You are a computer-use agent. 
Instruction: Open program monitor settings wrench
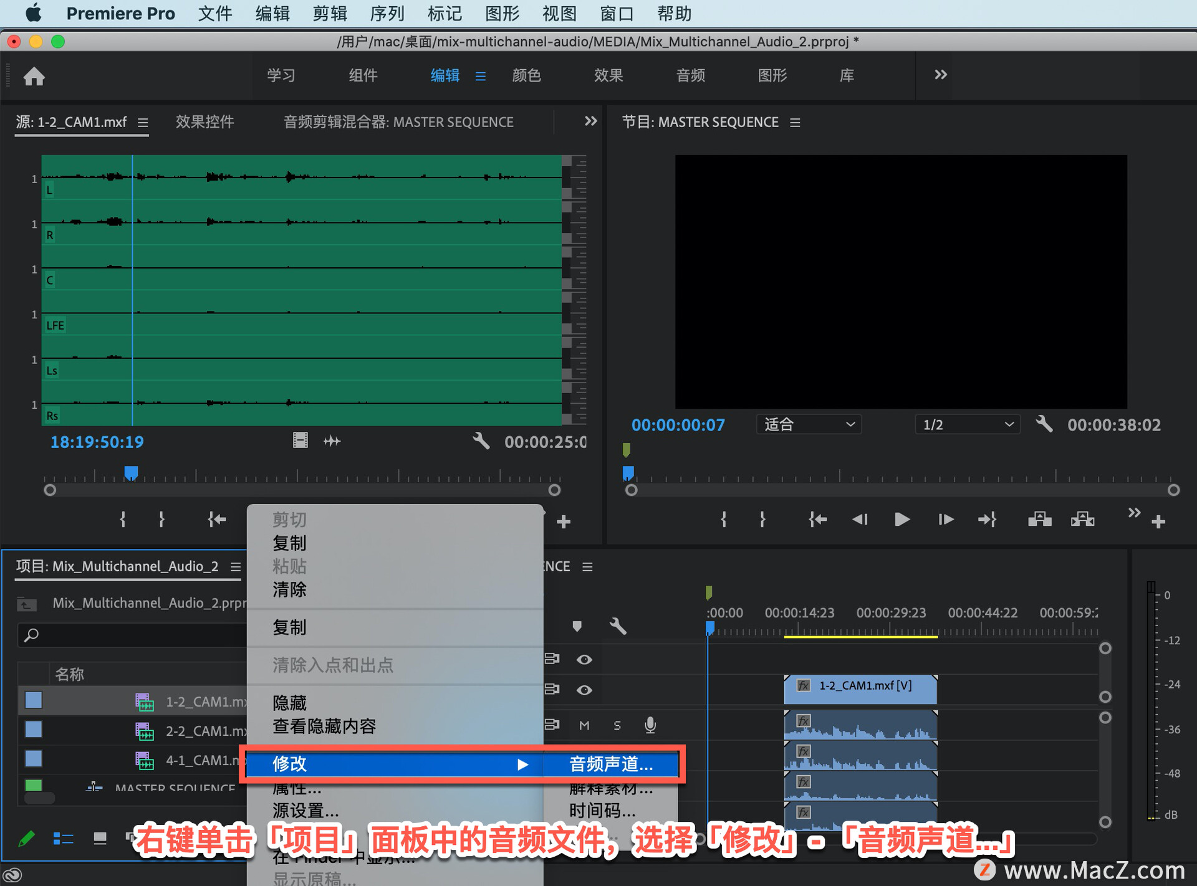[1044, 424]
